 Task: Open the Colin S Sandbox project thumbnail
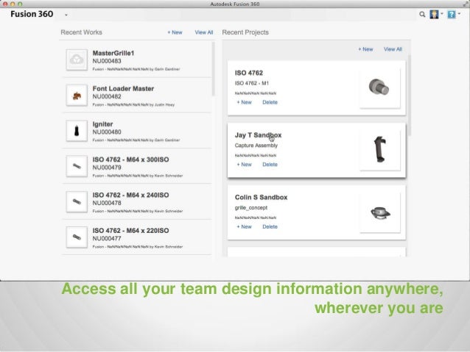click(379, 212)
